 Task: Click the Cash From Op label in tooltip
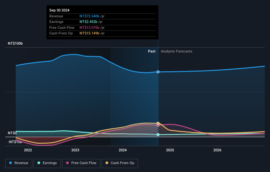point(61,33)
